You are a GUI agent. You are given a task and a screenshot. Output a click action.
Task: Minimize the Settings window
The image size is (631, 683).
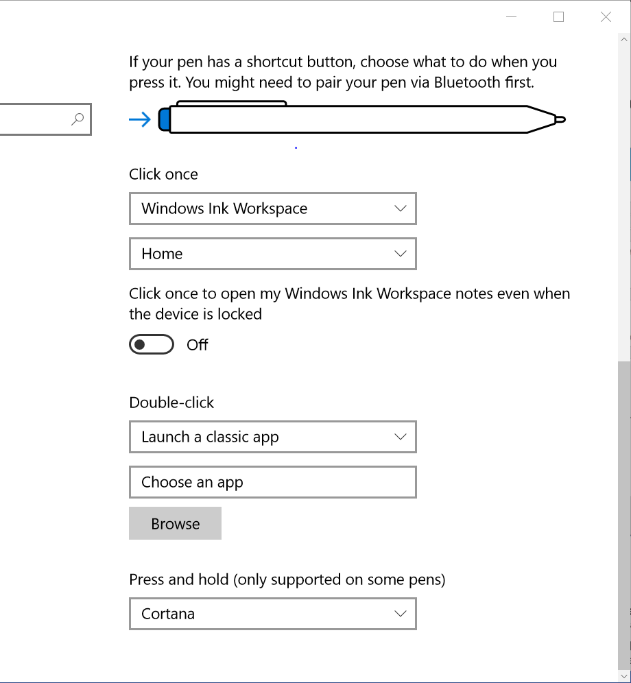pos(511,17)
